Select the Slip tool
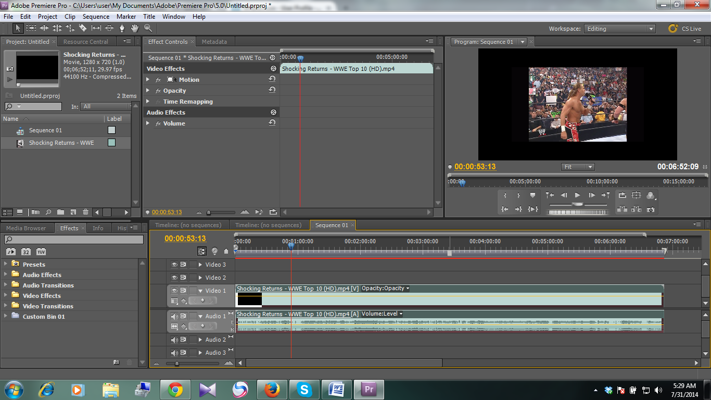The image size is (711, 400). click(x=96, y=28)
